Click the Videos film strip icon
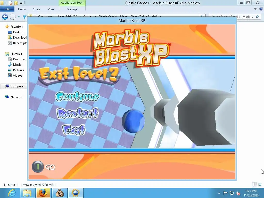The height and width of the screenshot is (198, 264). click(x=10, y=76)
